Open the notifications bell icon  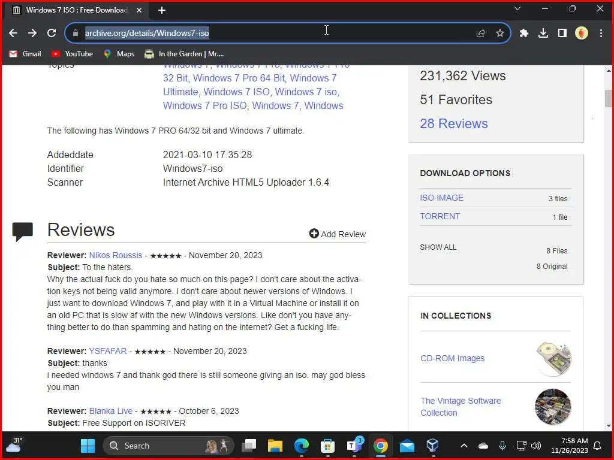pos(598,446)
